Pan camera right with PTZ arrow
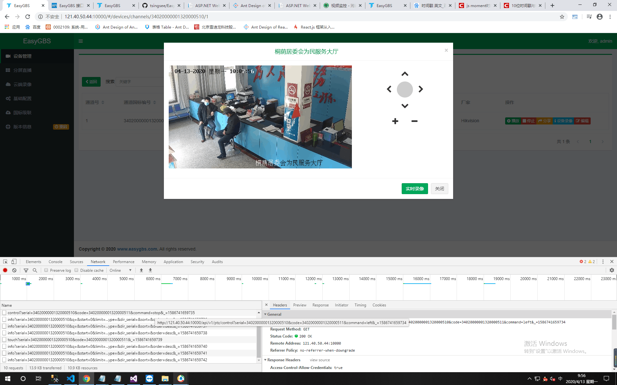 pyautogui.click(x=420, y=89)
